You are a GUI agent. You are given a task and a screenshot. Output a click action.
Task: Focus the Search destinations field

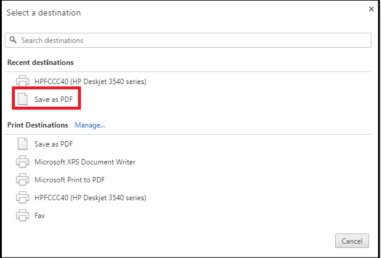(188, 40)
